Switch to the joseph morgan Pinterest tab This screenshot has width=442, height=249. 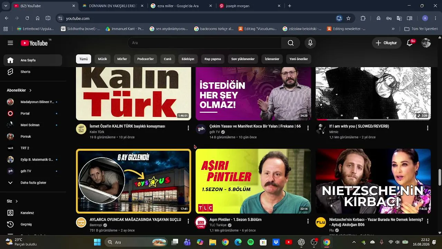250,6
